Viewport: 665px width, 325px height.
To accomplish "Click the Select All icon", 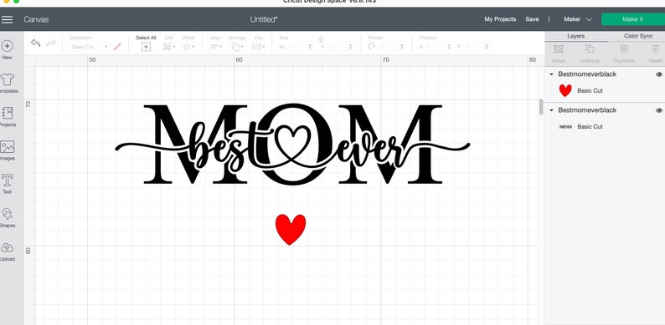I will (x=146, y=47).
